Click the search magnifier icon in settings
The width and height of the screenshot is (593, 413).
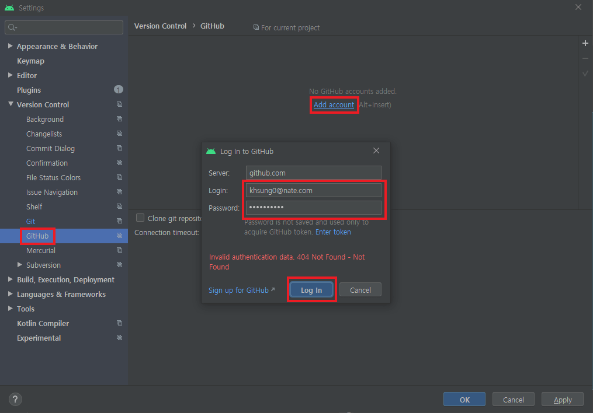tap(12, 27)
